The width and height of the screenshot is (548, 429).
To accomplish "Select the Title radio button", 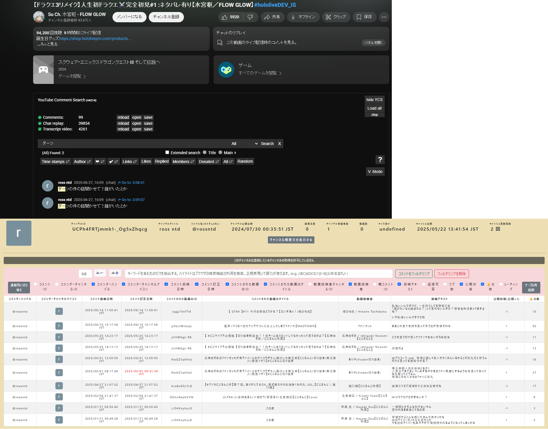I will coord(204,152).
